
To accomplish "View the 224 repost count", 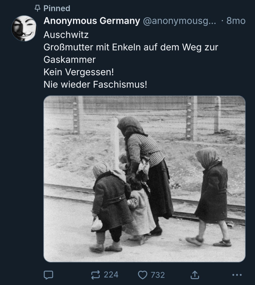I will click(x=111, y=275).
